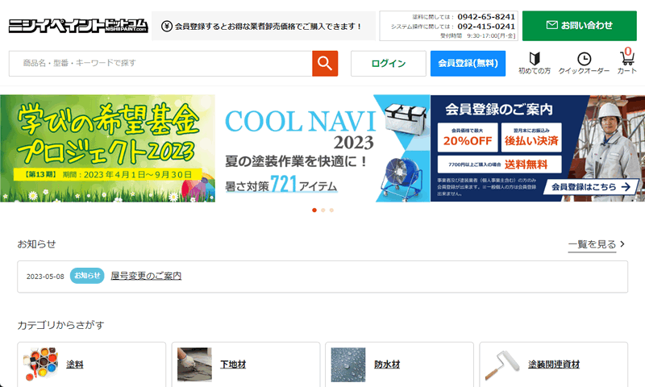This screenshot has width=645, height=387.
Task: Click the news date 2023-05-08
Action: pyautogui.click(x=45, y=277)
